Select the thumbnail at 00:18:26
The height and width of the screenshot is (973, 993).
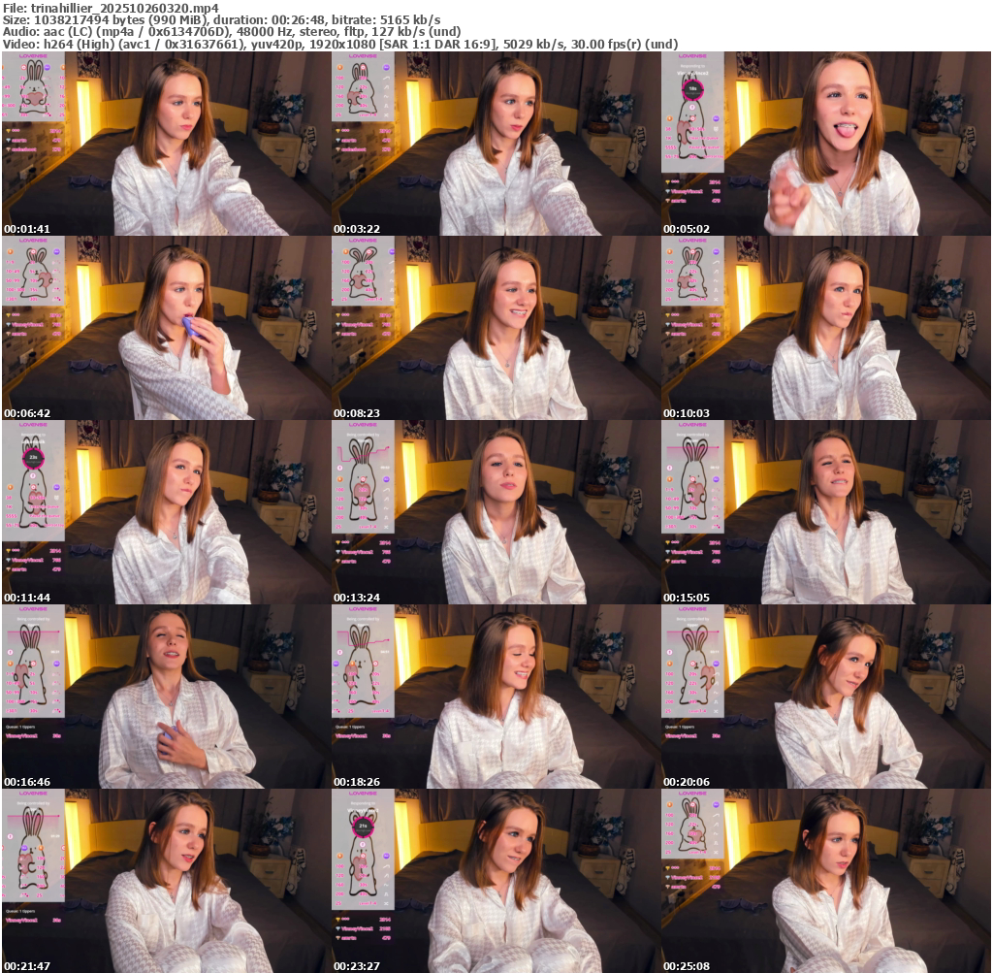pyautogui.click(x=496, y=697)
